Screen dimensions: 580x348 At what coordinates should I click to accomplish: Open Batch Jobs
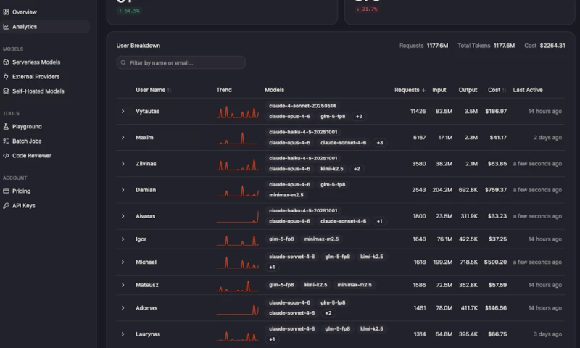27,141
